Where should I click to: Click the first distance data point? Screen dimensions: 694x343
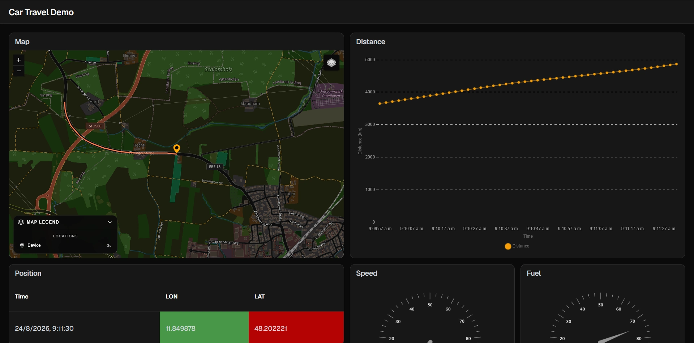(x=380, y=103)
